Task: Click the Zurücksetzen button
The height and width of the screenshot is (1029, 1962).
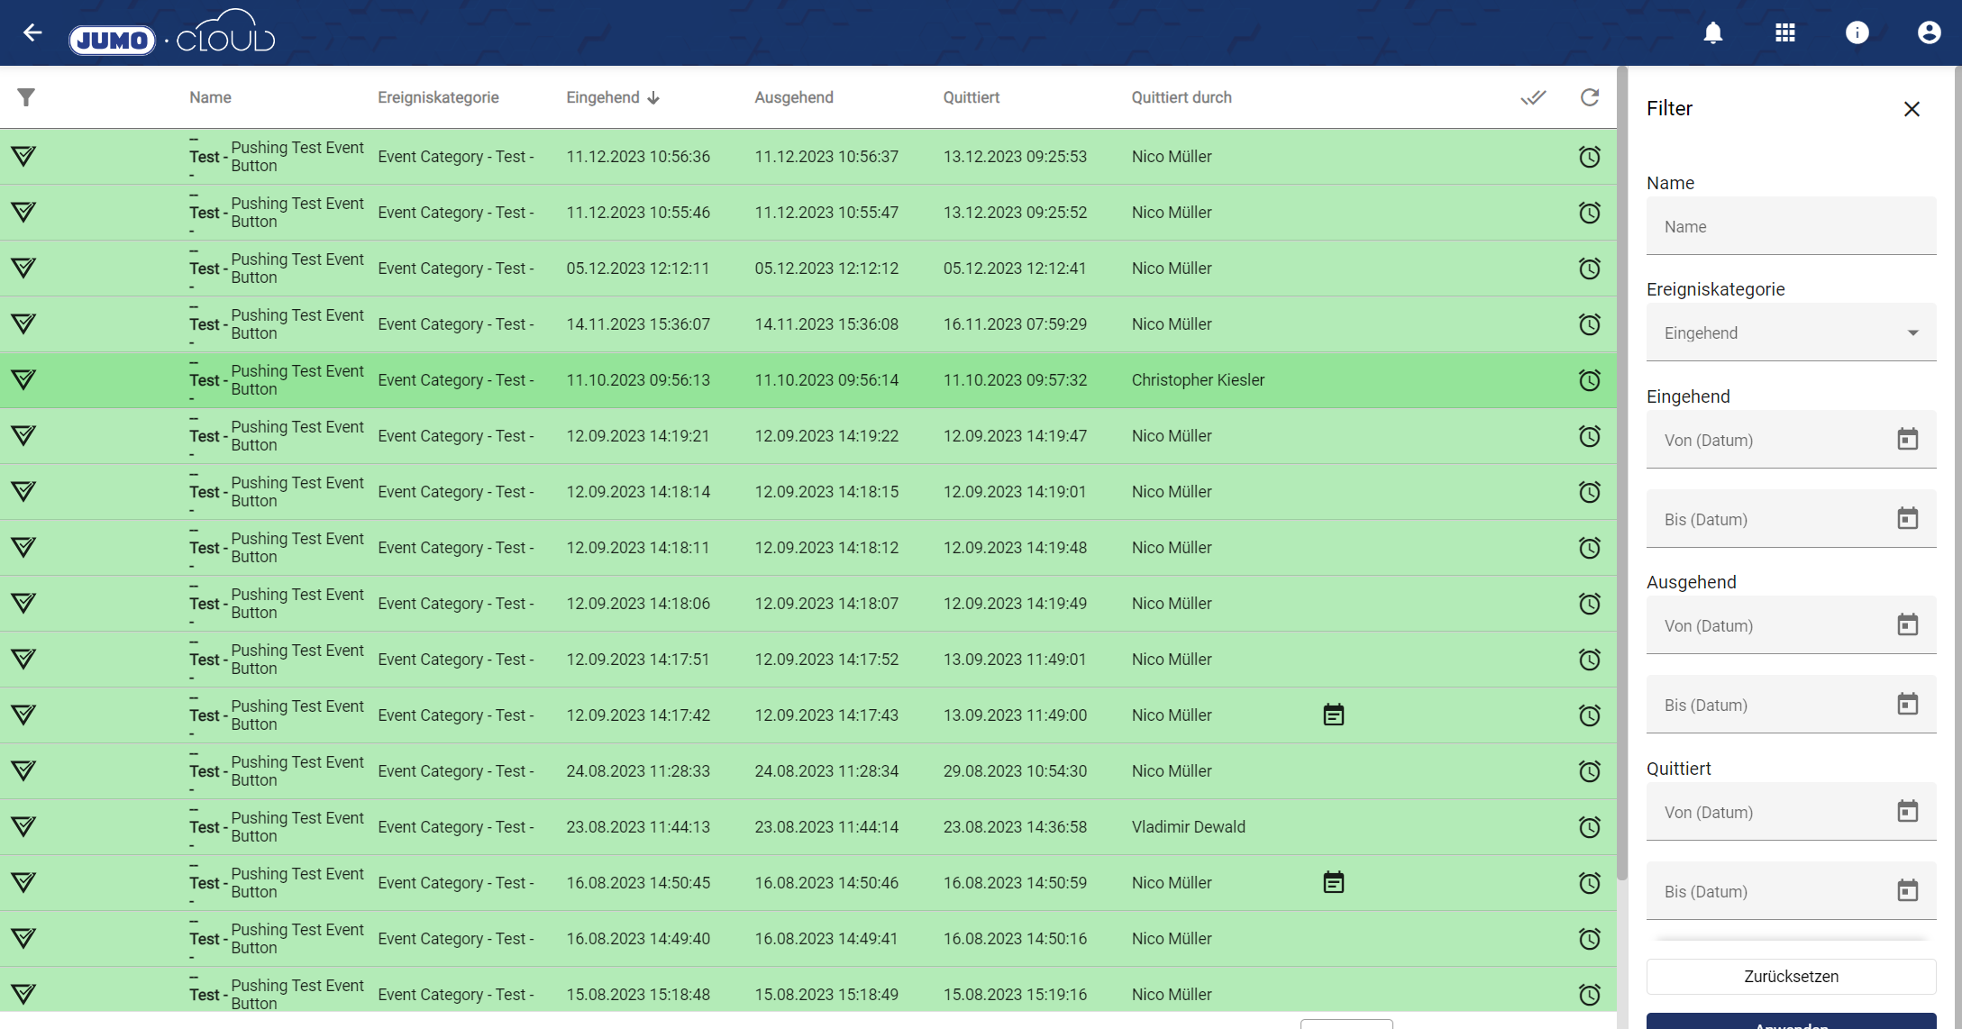Action: coord(1791,977)
